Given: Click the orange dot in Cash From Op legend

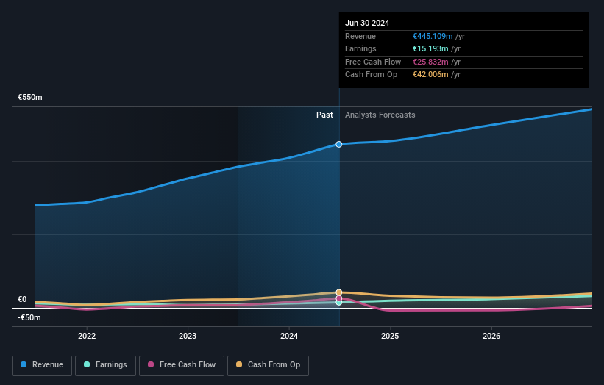Looking at the screenshot, I should click(239, 365).
